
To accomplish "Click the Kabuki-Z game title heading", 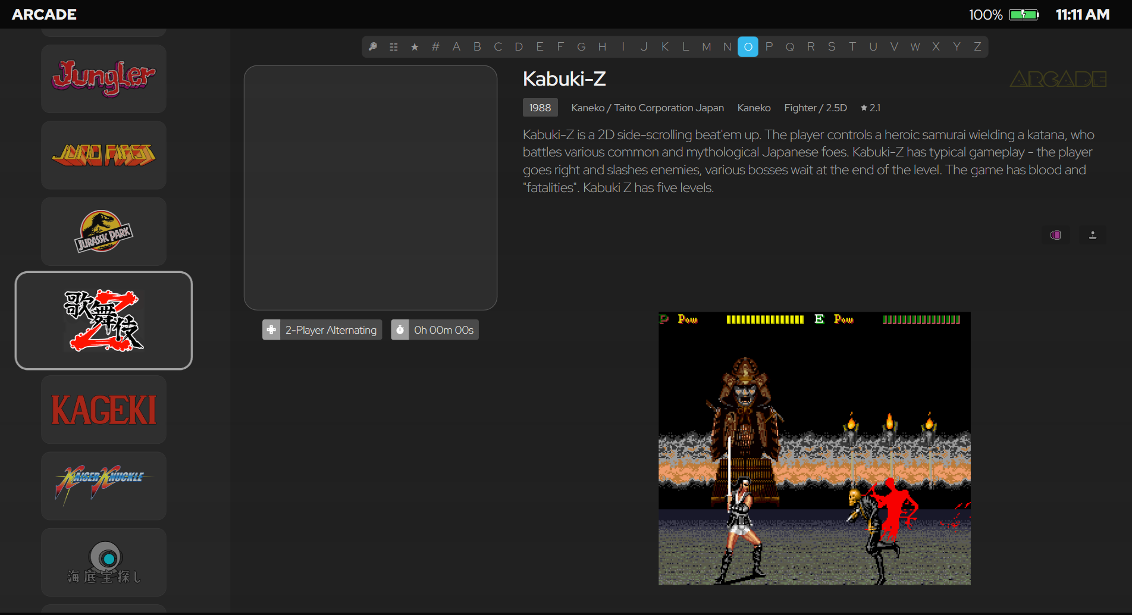I will [x=565, y=79].
